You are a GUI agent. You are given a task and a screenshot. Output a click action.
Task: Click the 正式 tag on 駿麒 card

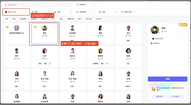coord(128,63)
